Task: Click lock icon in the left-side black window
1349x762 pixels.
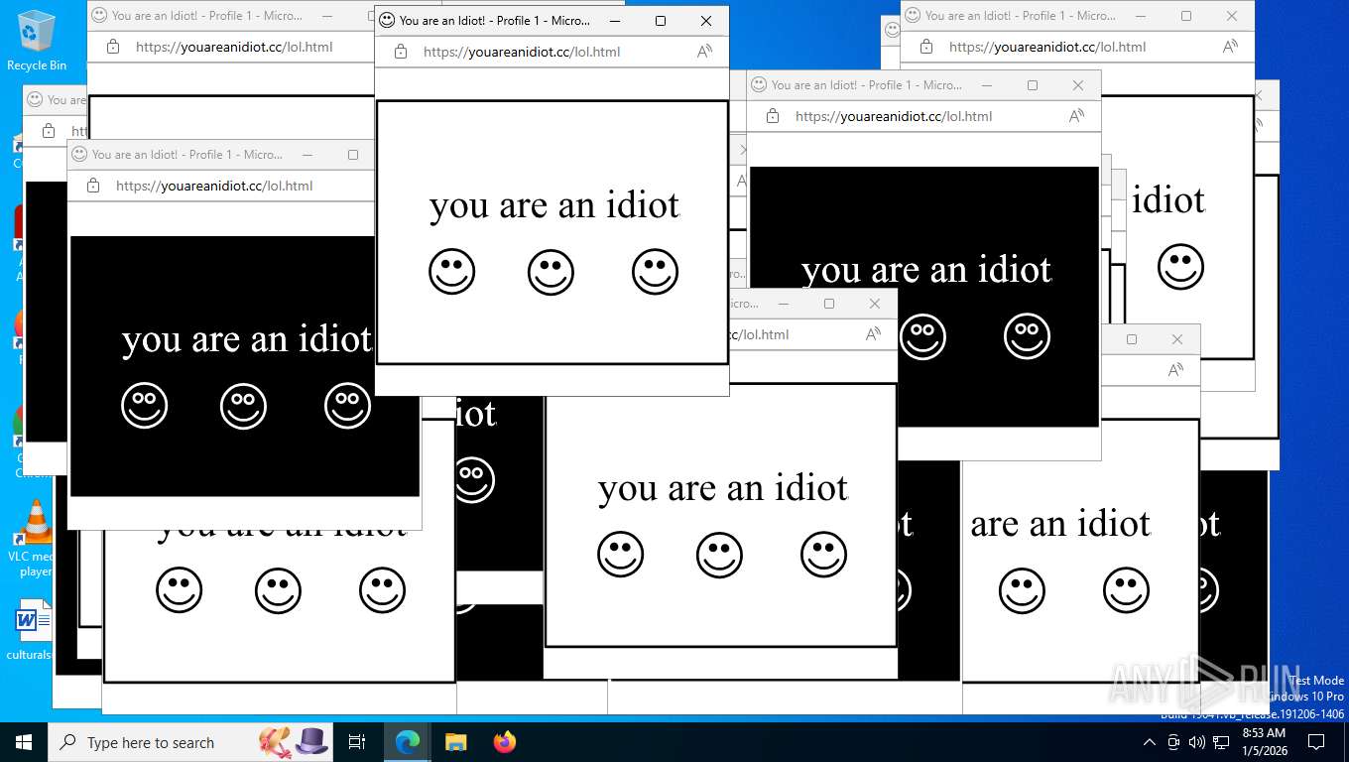Action: pos(93,186)
